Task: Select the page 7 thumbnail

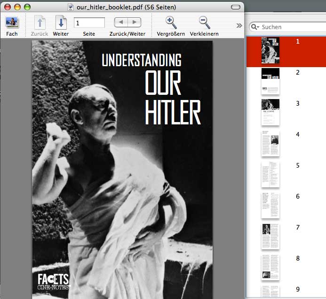Action: coord(270,236)
